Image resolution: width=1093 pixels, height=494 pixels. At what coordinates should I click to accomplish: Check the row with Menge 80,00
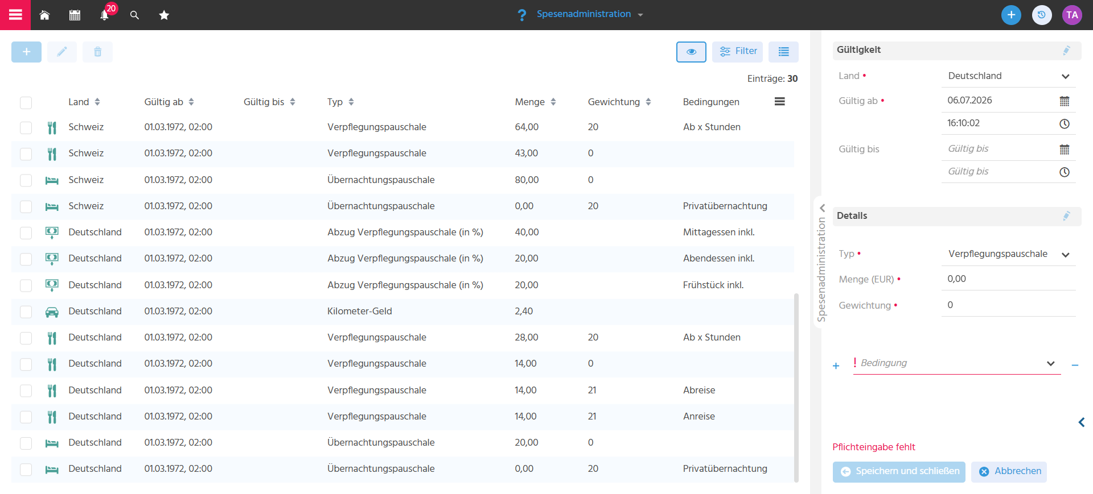(26, 180)
